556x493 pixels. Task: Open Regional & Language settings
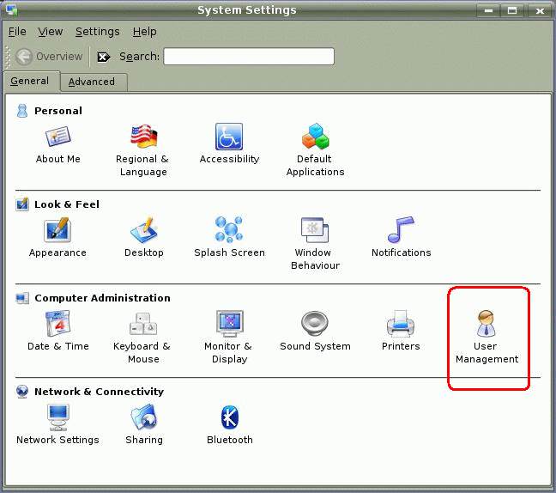coord(143,137)
